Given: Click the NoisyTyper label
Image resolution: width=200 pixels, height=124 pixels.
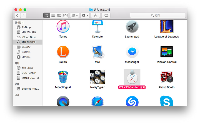Looking at the screenshot, I should point(97,87).
